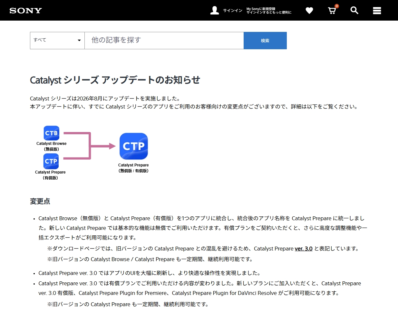
Task: Click the small CTP Catalyst Prepare (有償版) icon
Action: pos(51,161)
